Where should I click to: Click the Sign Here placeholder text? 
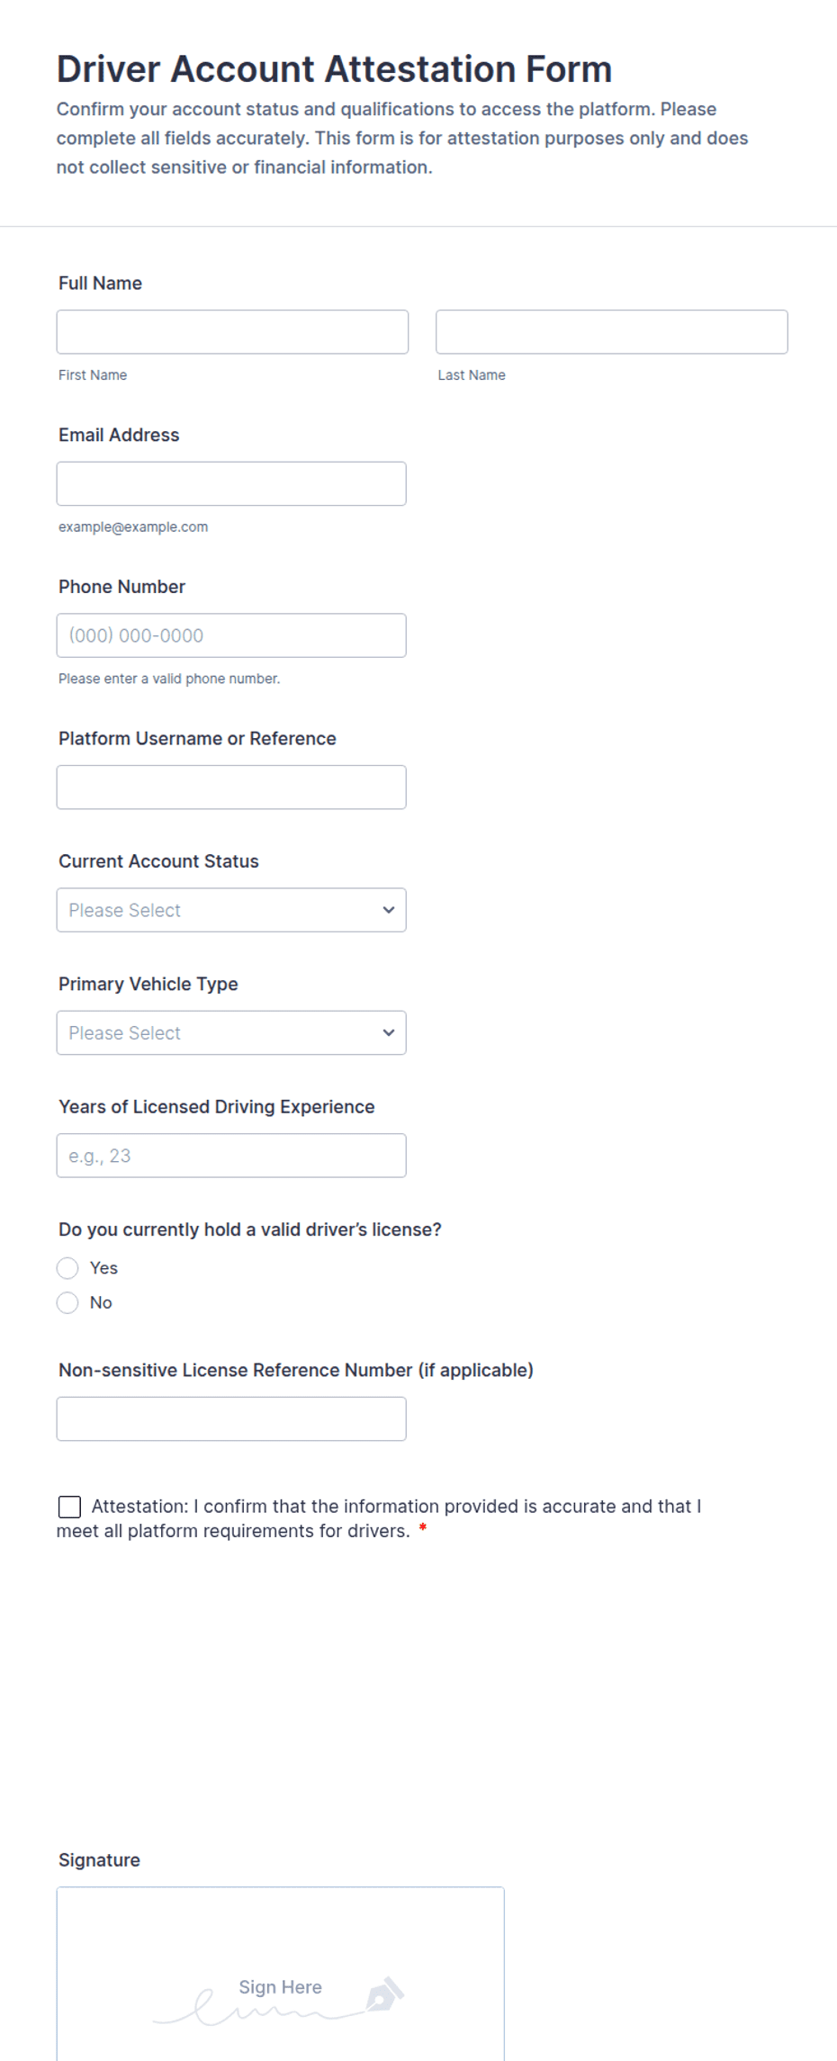click(x=280, y=1987)
